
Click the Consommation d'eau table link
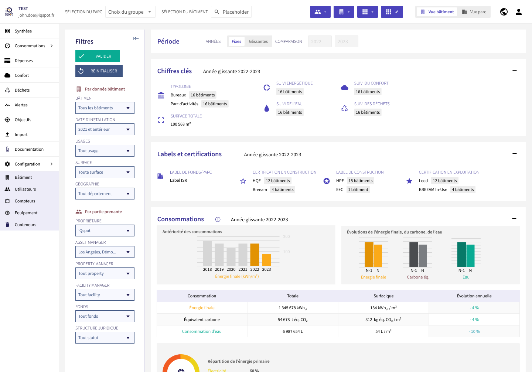coord(202,331)
